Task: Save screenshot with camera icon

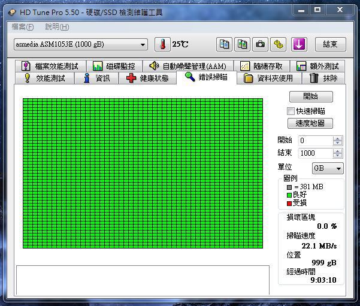Action: tap(260, 44)
